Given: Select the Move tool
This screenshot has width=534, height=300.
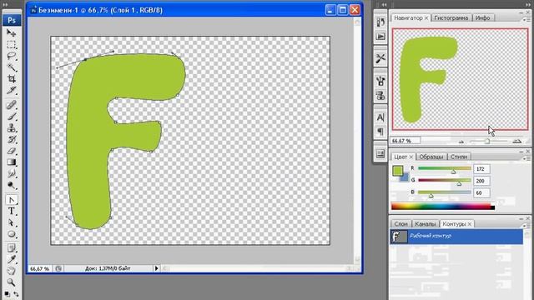Looking at the screenshot, I should tap(11, 33).
